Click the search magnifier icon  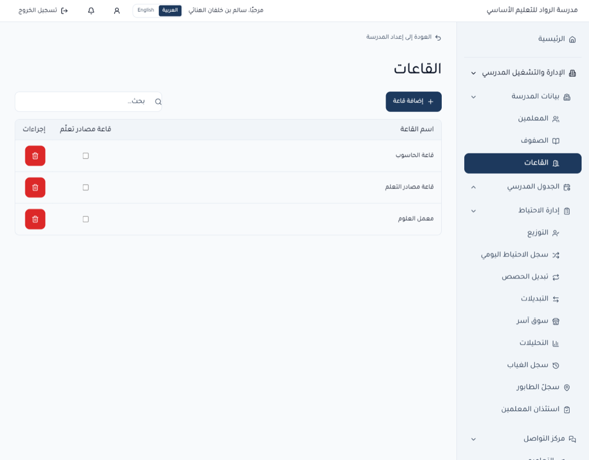pos(158,101)
